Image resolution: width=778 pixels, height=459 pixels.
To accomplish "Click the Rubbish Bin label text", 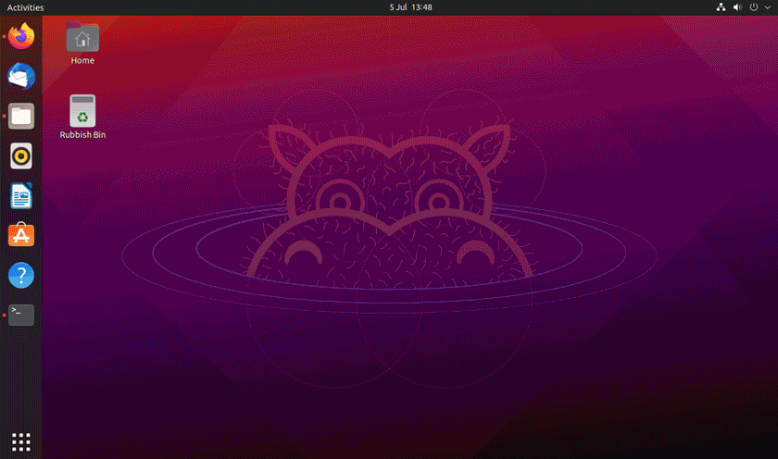I will click(x=82, y=135).
